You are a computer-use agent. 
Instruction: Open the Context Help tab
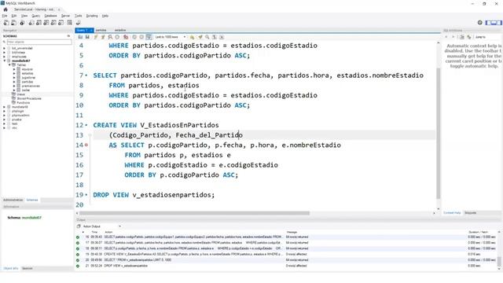pos(452,213)
